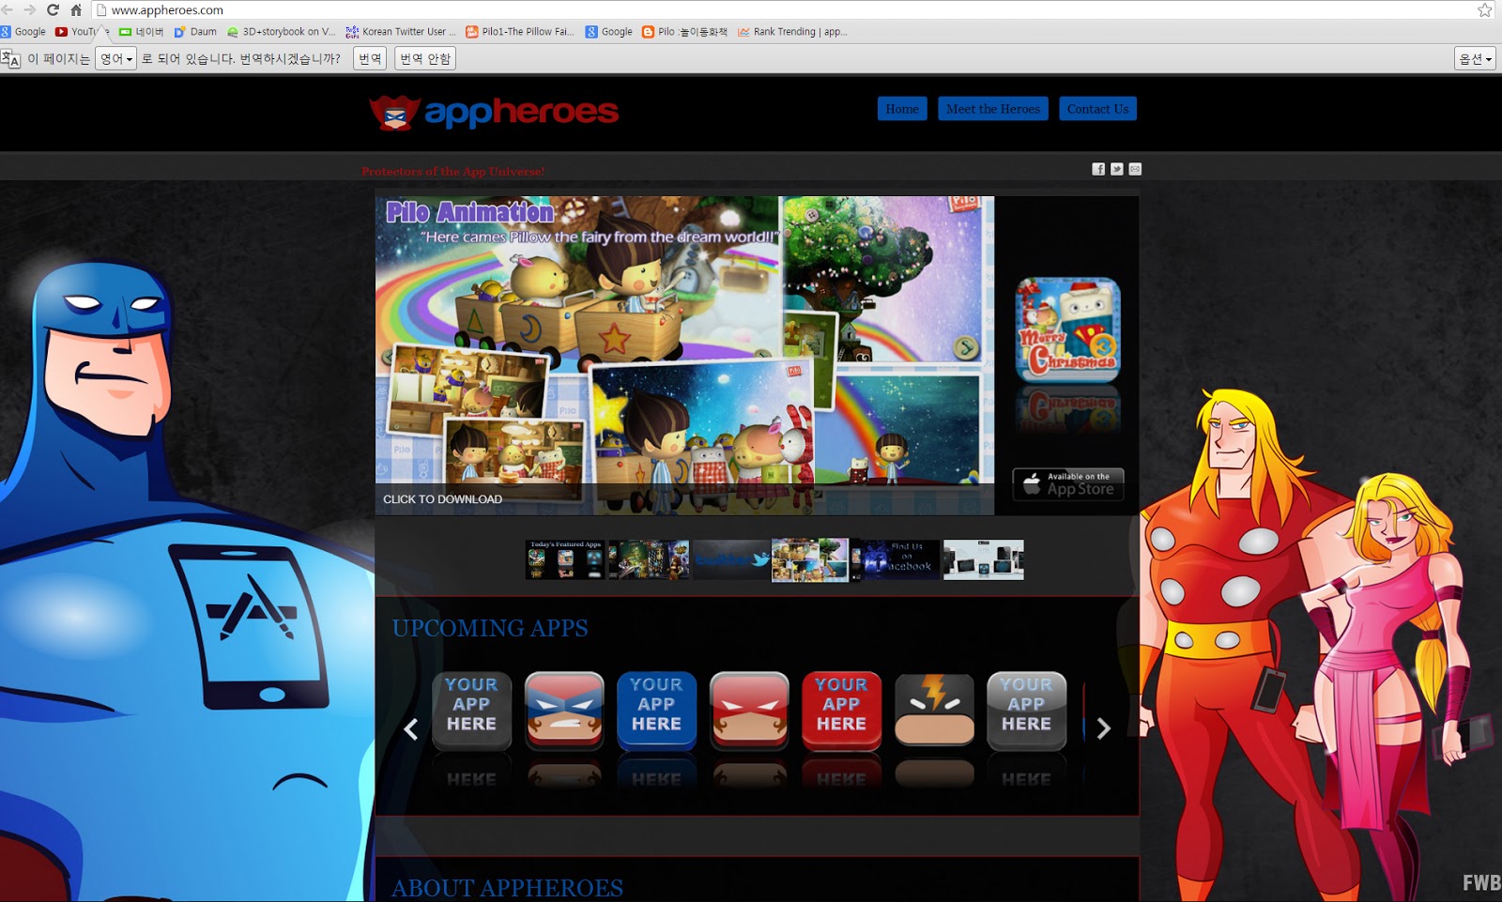
Task: Open the Meet the Heroes menu item
Action: point(993,109)
